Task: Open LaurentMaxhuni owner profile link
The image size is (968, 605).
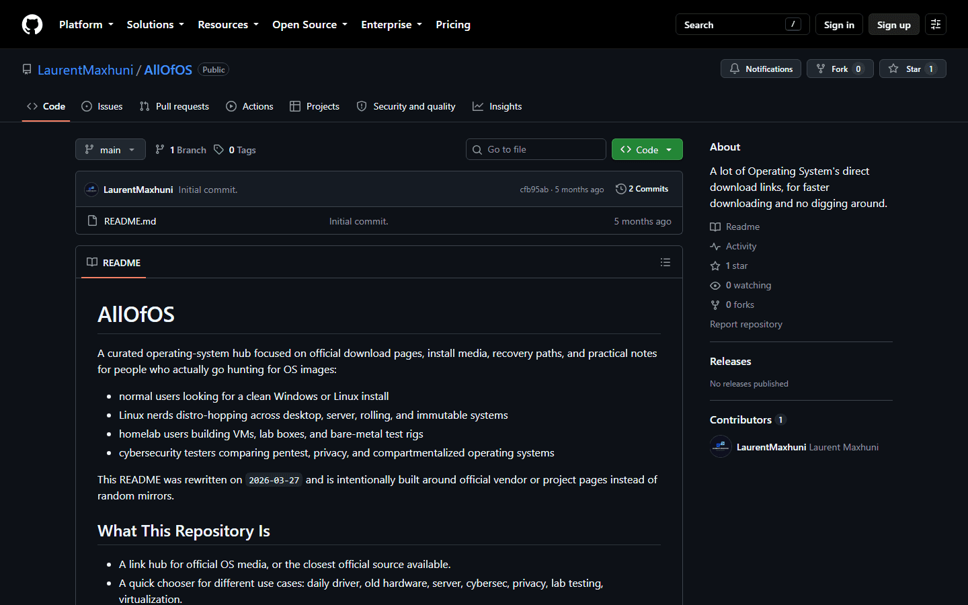Action: click(x=85, y=70)
